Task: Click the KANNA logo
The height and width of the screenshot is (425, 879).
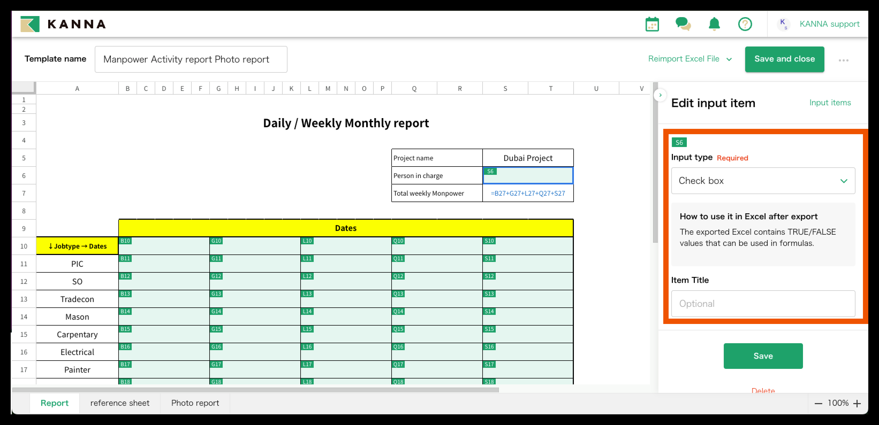Action: tap(63, 24)
